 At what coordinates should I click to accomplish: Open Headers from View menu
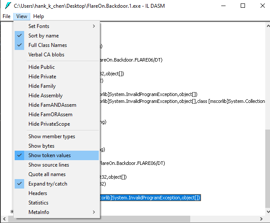click(x=57, y=193)
